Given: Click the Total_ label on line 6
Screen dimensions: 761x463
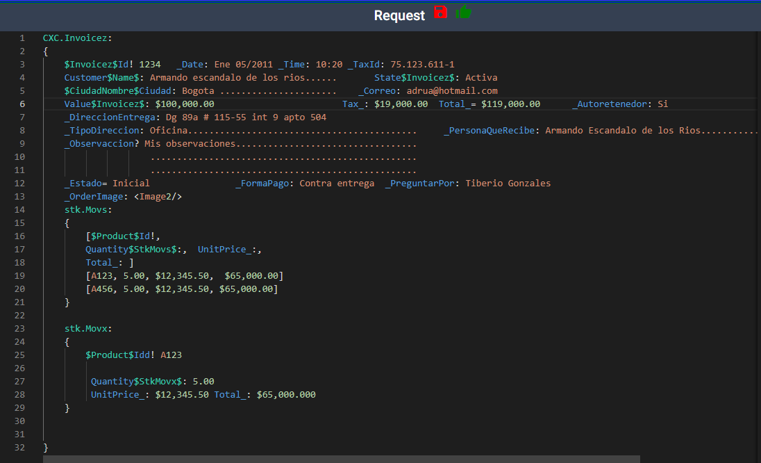Looking at the screenshot, I should (454, 104).
